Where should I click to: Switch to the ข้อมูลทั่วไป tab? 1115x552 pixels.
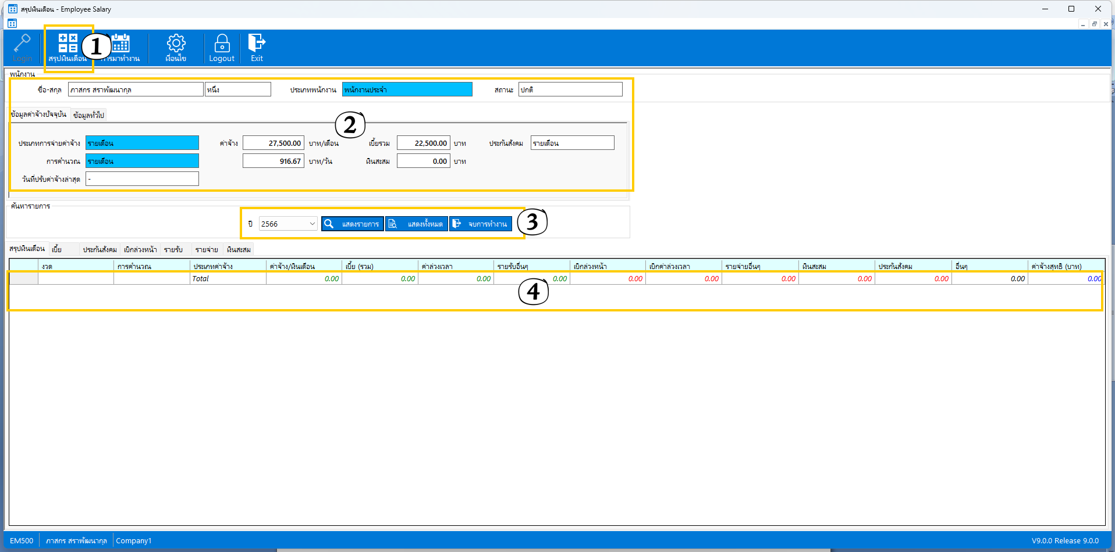tap(88, 115)
